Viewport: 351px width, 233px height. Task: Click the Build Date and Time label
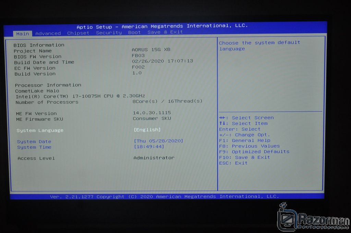[x=44, y=62]
